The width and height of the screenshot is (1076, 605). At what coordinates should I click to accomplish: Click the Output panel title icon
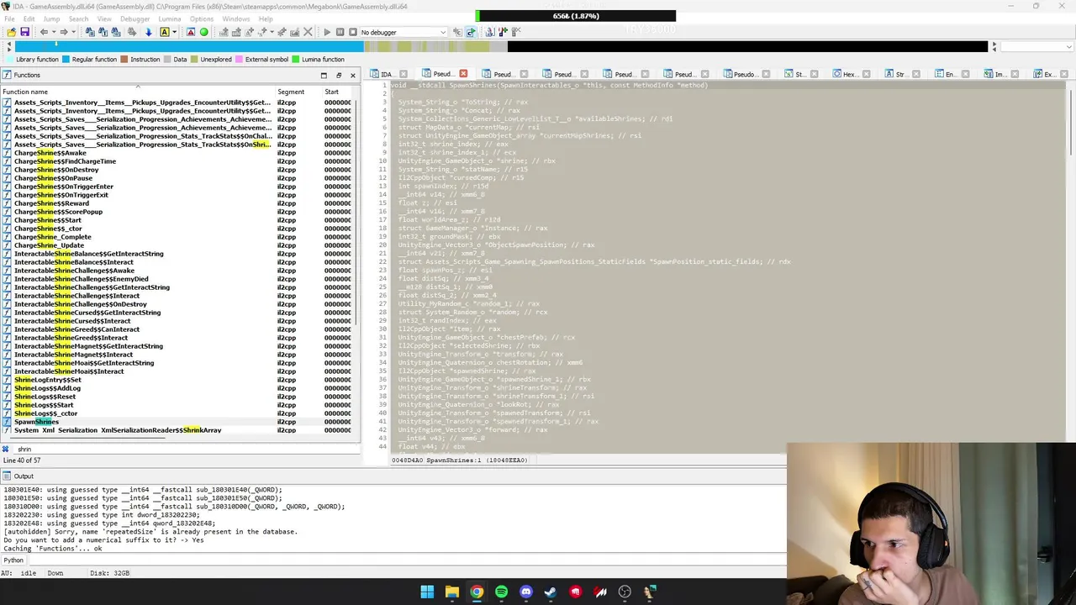point(7,476)
